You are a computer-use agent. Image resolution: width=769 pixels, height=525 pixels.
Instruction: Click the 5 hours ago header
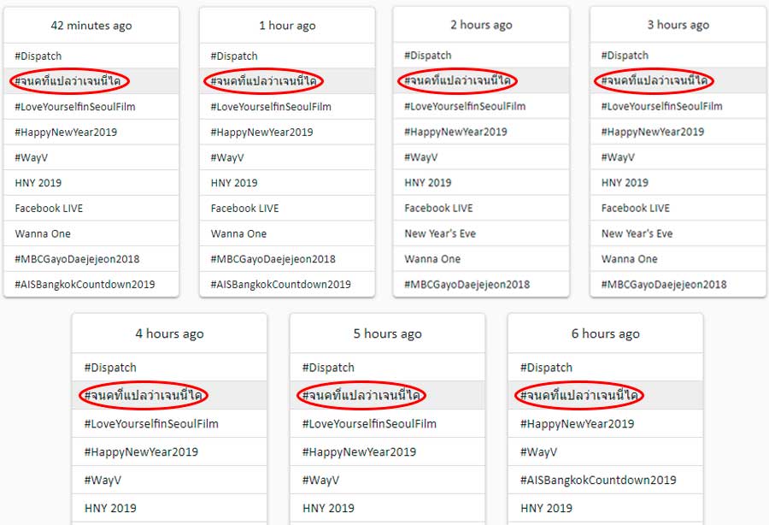click(x=387, y=334)
